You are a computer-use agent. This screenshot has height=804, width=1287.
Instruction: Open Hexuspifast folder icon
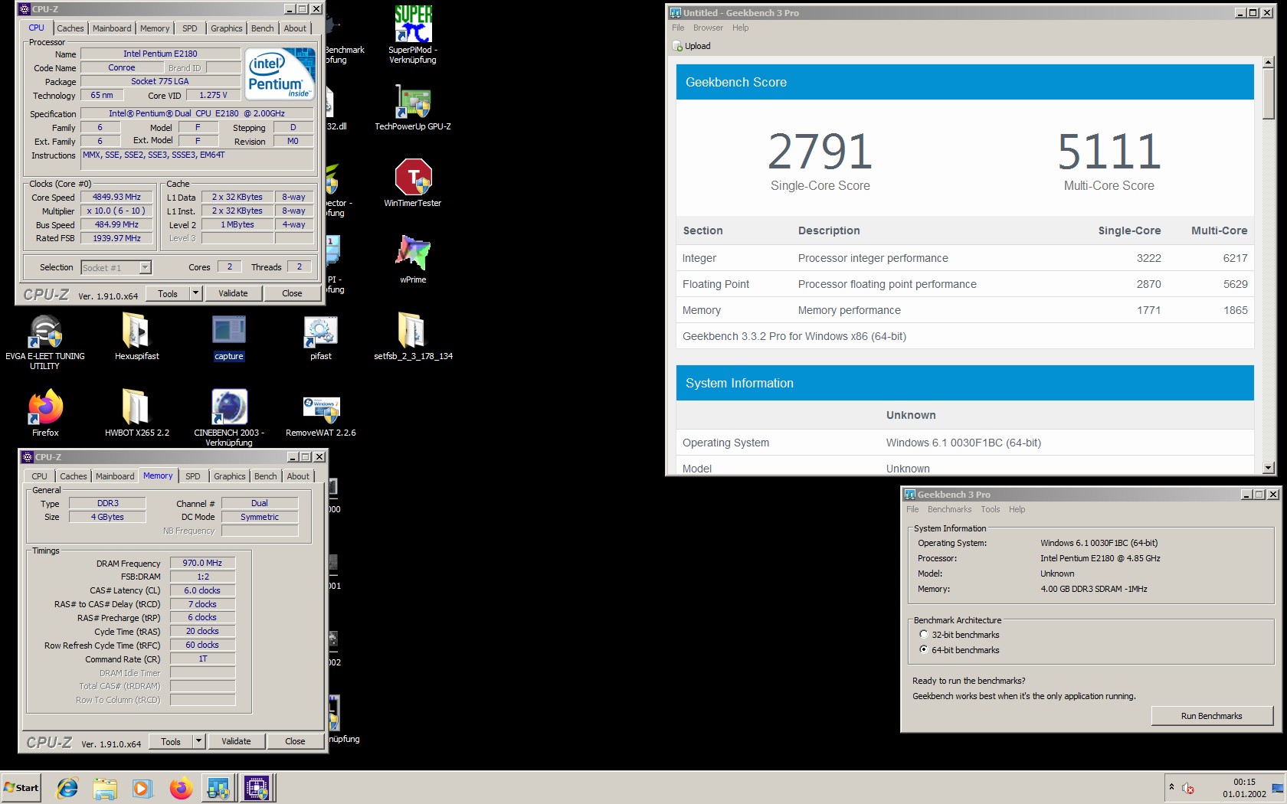click(137, 337)
